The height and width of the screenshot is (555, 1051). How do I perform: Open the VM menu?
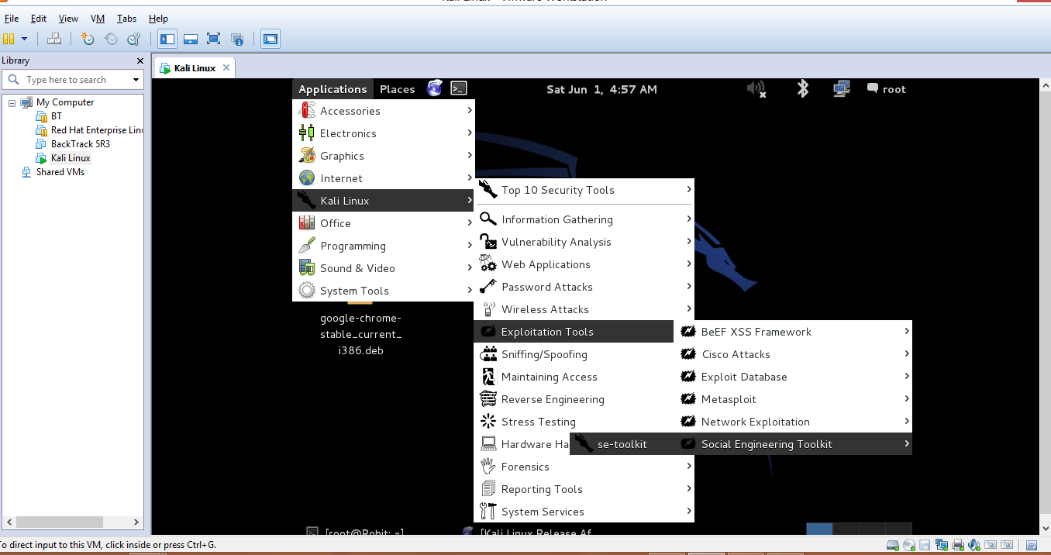98,18
